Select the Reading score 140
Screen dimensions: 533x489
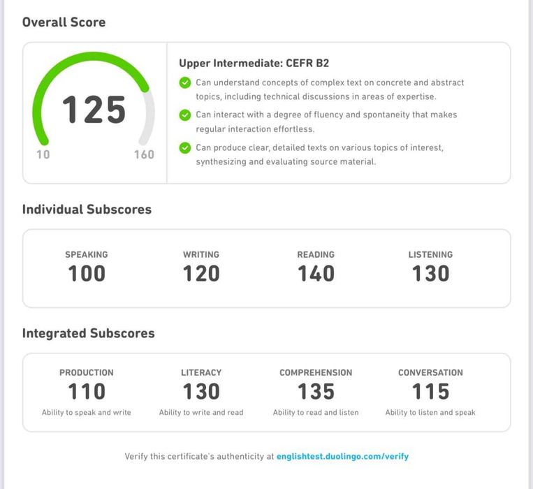[x=316, y=274]
